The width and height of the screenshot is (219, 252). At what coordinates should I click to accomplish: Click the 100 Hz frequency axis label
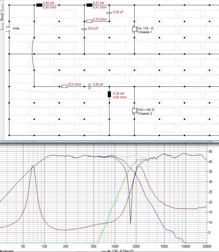[44, 246]
